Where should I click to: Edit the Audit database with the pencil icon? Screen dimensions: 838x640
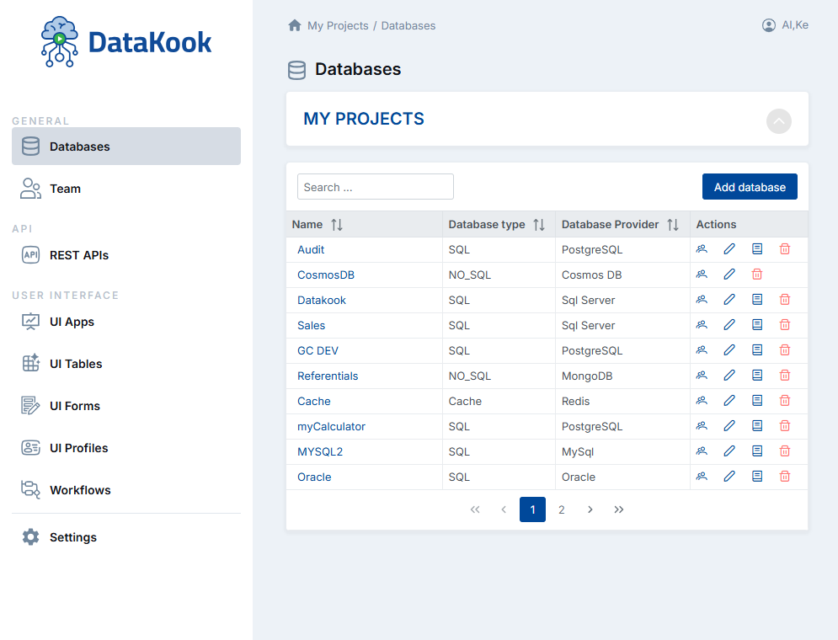(x=729, y=248)
